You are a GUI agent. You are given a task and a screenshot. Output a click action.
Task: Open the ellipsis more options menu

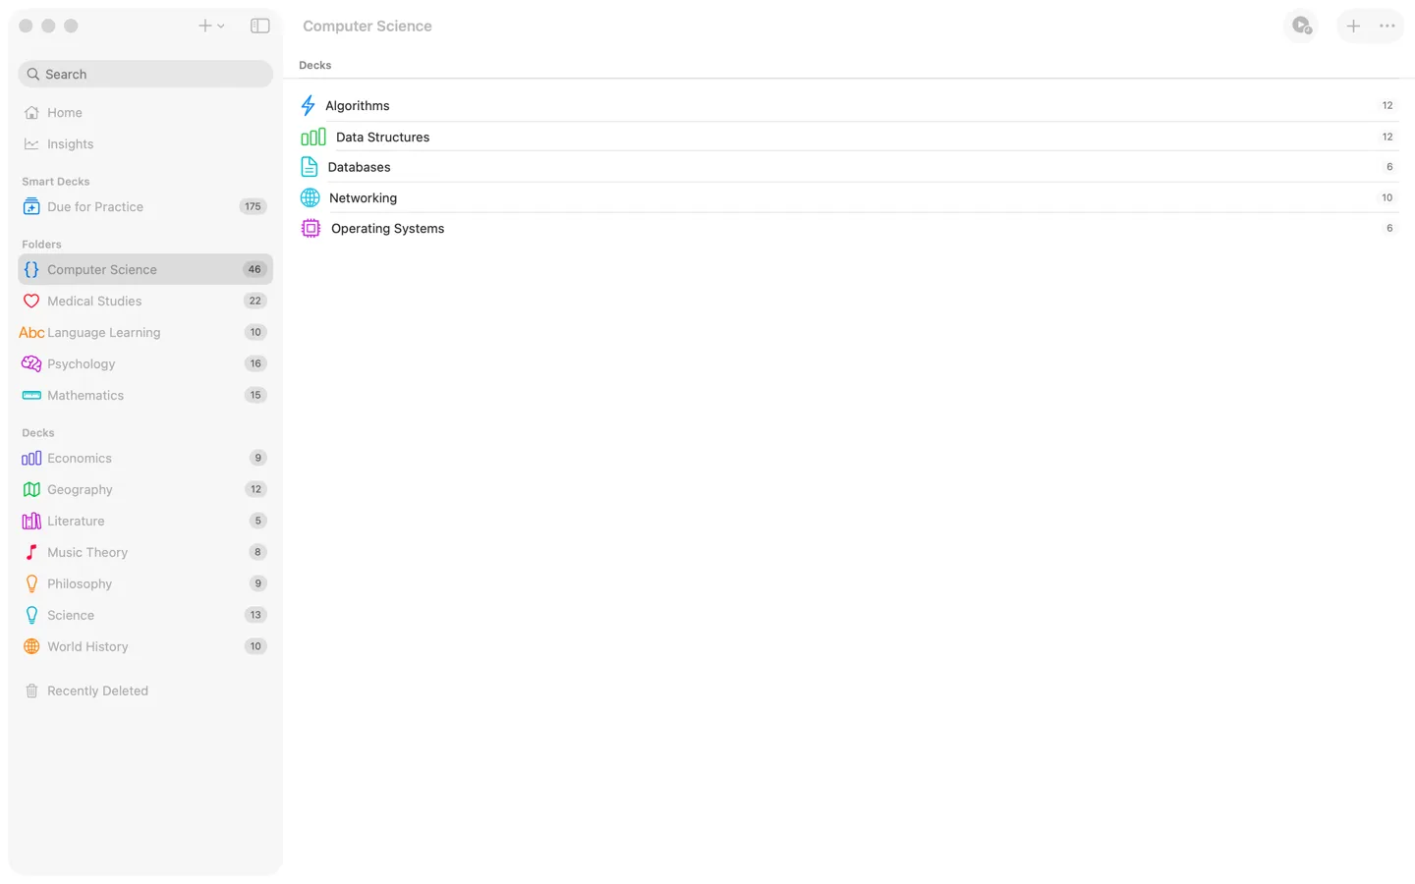tap(1387, 26)
